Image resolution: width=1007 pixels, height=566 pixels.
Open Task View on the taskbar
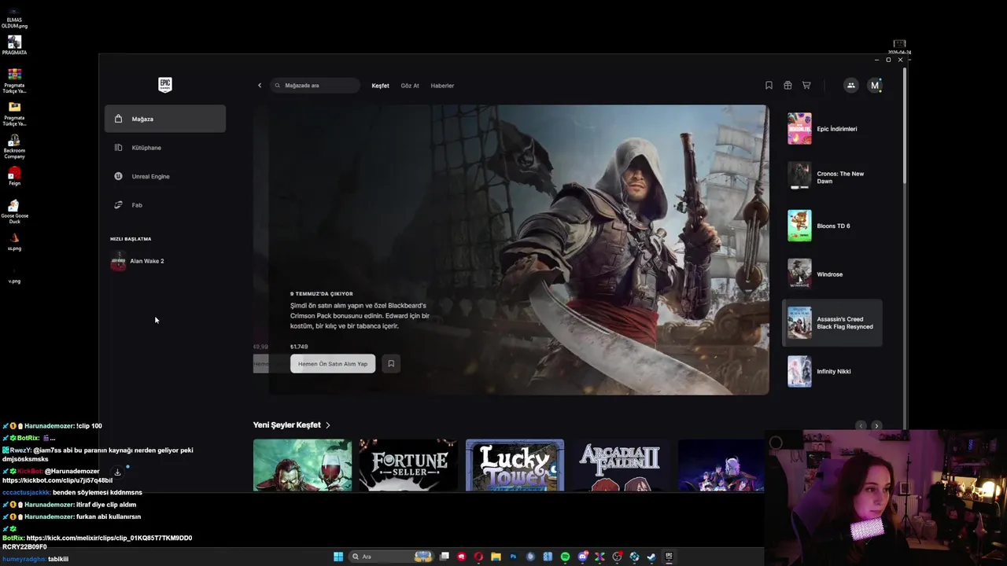click(x=444, y=557)
